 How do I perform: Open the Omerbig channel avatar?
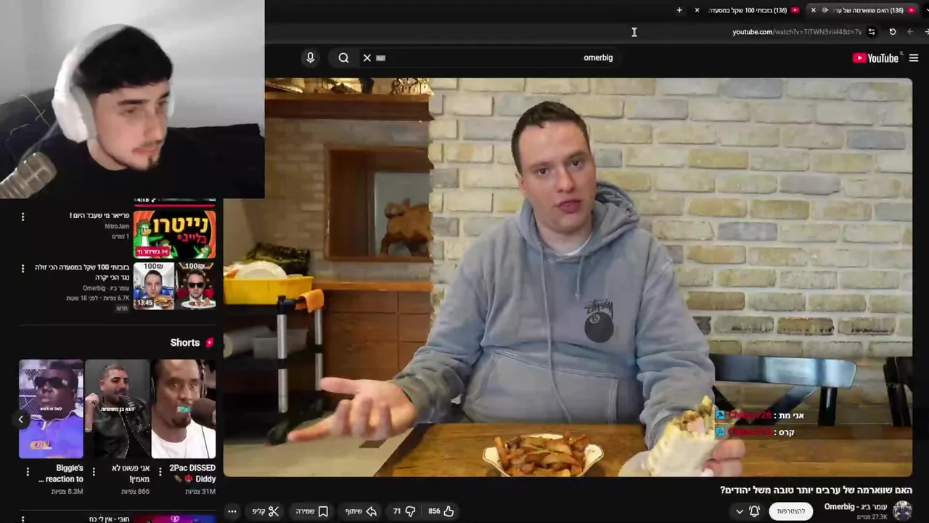pyautogui.click(x=902, y=511)
